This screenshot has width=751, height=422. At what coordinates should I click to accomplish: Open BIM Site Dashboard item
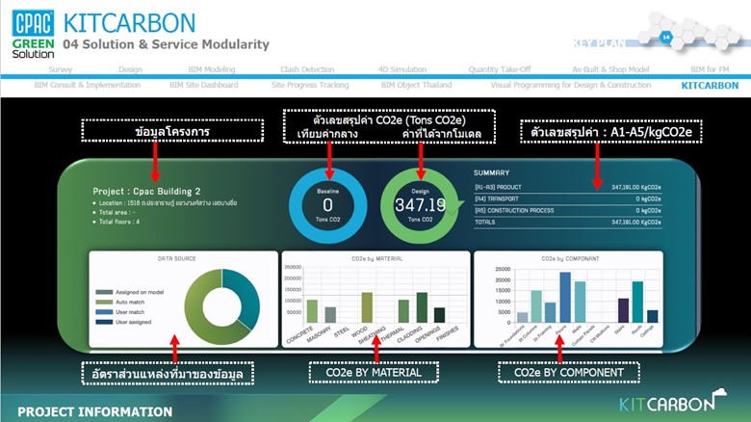pos(203,85)
